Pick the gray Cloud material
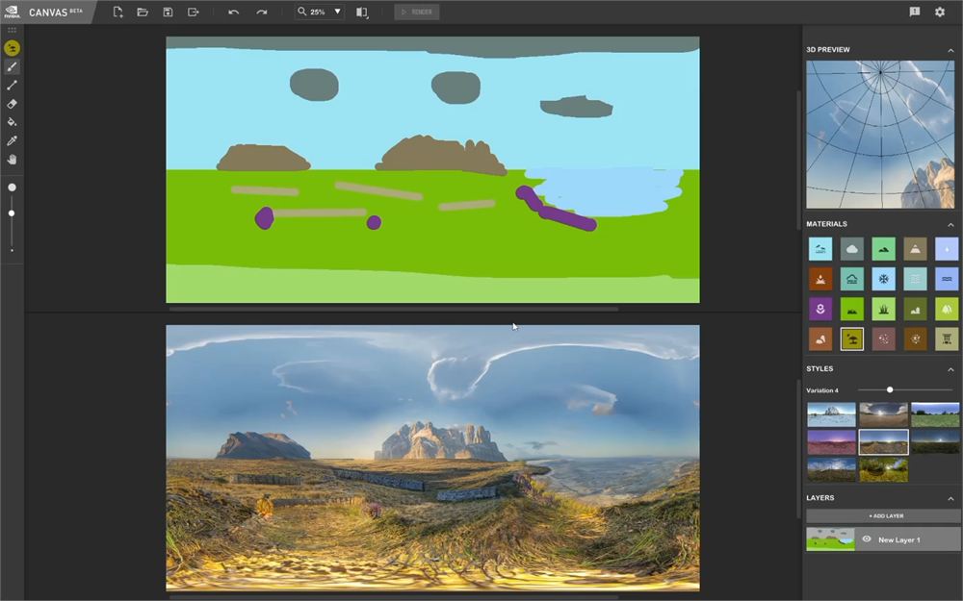The height and width of the screenshot is (601, 963). [852, 249]
